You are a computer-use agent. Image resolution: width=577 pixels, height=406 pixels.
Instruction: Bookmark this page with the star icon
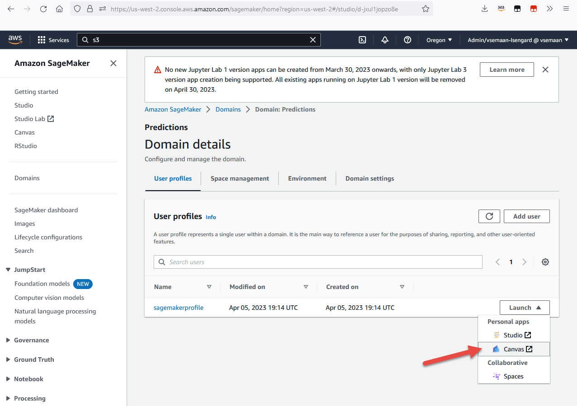[x=425, y=9]
